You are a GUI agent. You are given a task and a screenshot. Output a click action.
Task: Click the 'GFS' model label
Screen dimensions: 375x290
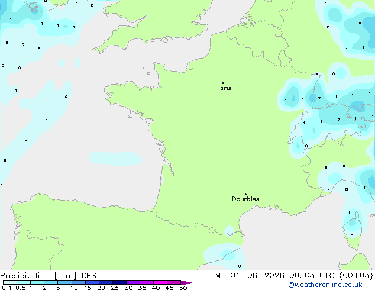point(89,276)
